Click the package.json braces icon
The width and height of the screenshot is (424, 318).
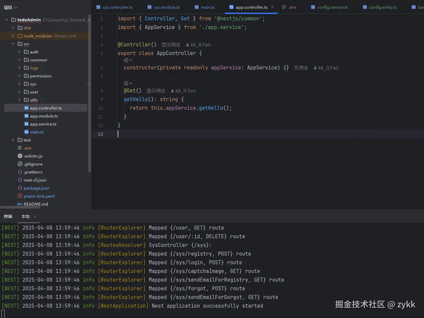(20, 188)
